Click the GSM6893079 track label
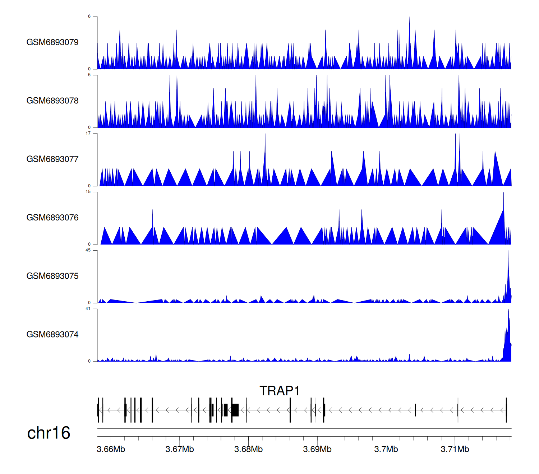 click(x=52, y=42)
